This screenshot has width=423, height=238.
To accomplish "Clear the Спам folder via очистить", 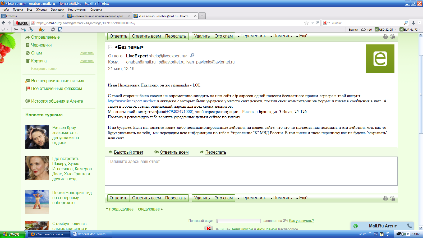I will click(x=87, y=53).
